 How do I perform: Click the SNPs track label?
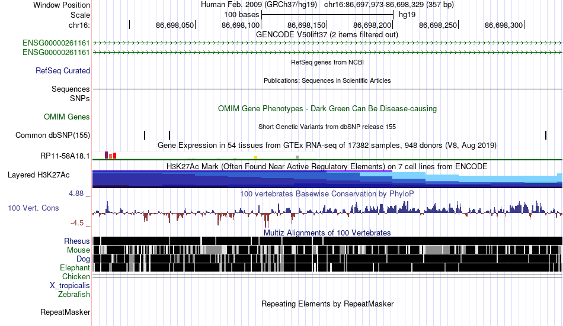coord(80,98)
